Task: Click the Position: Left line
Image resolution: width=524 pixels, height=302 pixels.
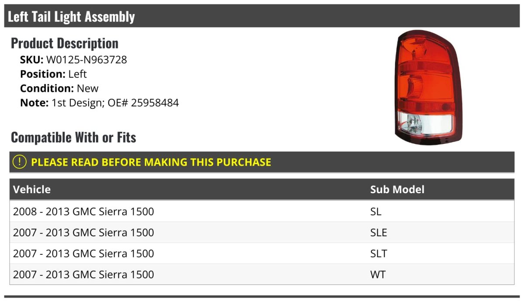Action: 53,74
